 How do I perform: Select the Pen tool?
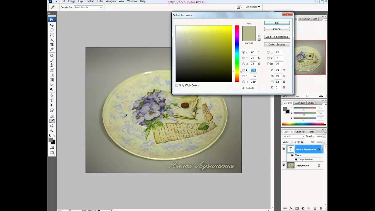click(52, 96)
